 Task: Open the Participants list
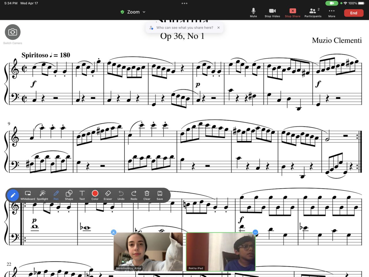(313, 13)
